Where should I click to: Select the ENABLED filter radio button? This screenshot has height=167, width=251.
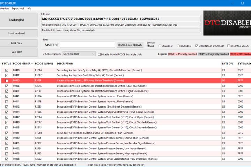click(160, 46)
